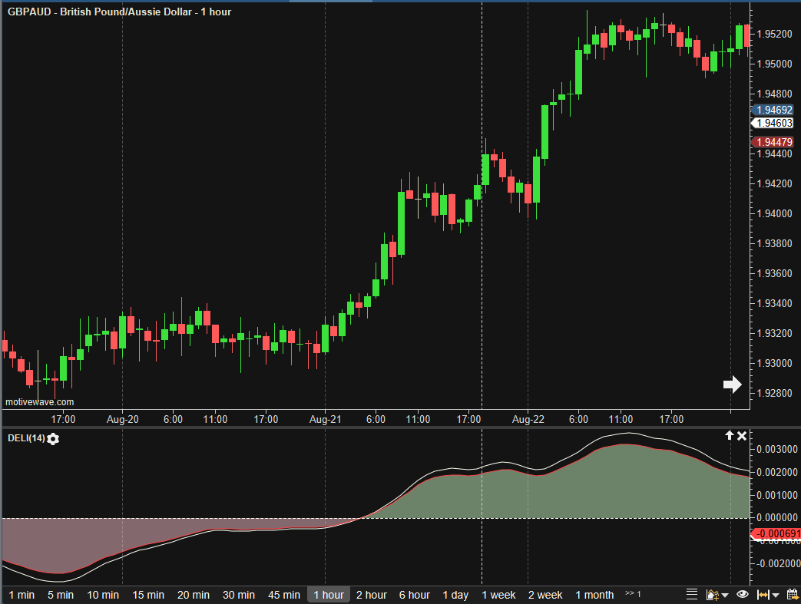Open DELI(14) study settings gear
The height and width of the screenshot is (604, 801).
[53, 439]
